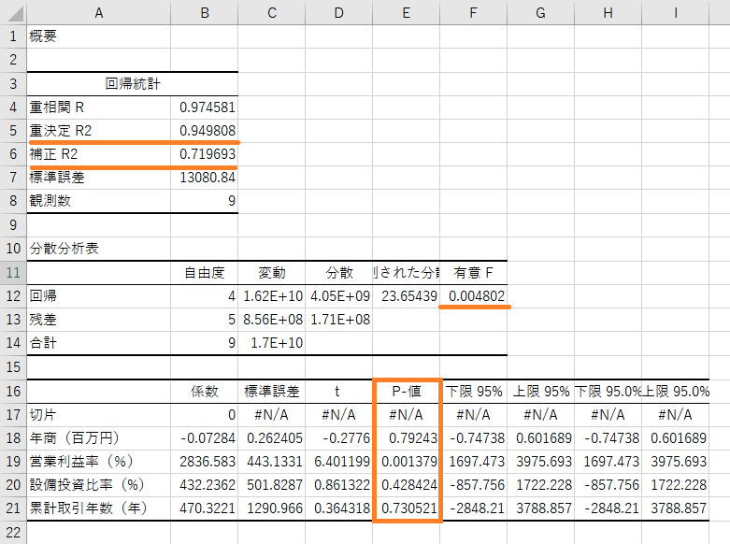This screenshot has height=544, width=730.
Task: Click #N/A in the P-値 column
Action: (x=406, y=414)
